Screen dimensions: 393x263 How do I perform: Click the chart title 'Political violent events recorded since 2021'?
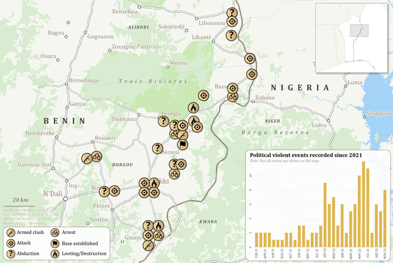(x=306, y=155)
